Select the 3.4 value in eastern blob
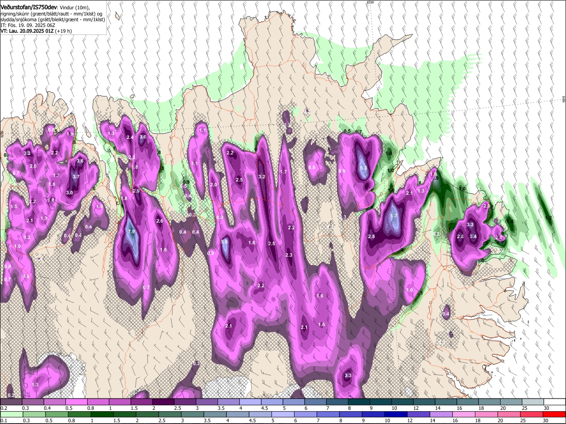566x424 pixels. pos(473,236)
